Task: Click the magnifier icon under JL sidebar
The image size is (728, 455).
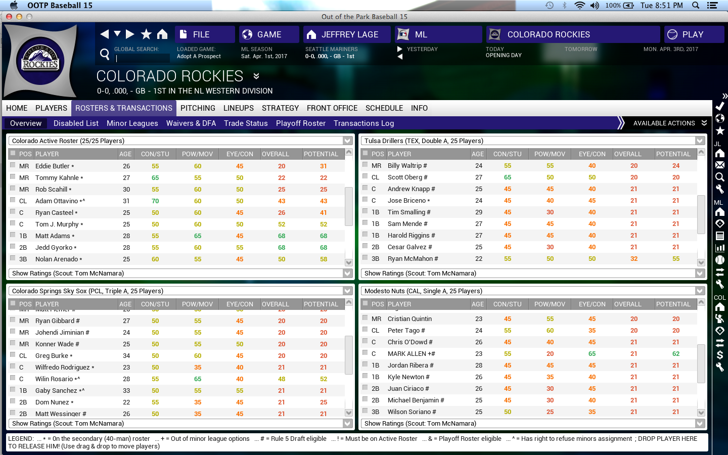Action: pos(719,177)
